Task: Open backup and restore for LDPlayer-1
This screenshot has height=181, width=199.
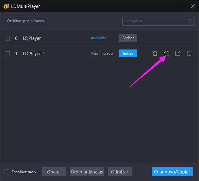Action: (x=166, y=54)
